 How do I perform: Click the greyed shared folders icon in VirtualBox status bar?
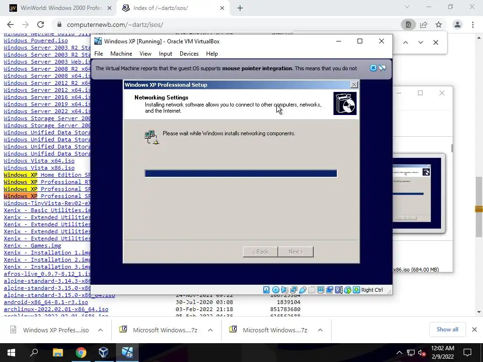tap(311, 290)
